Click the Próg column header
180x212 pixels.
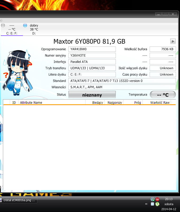(133, 103)
